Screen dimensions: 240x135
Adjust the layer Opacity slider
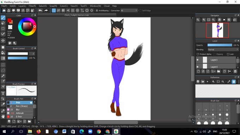click(220, 45)
